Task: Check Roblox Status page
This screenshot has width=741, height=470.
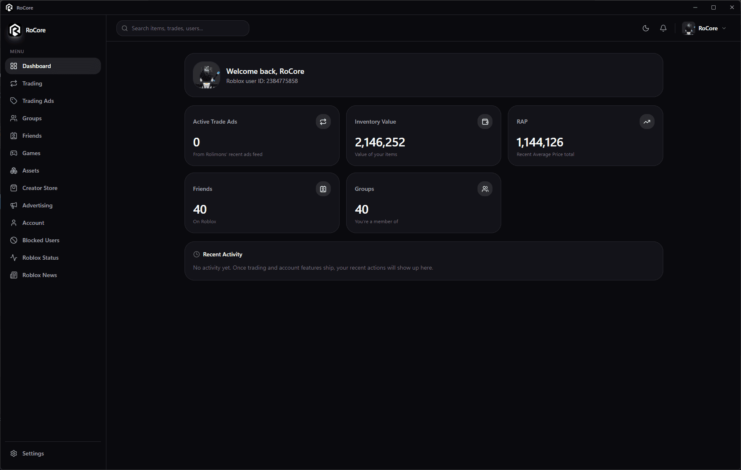Action: [x=53, y=258]
